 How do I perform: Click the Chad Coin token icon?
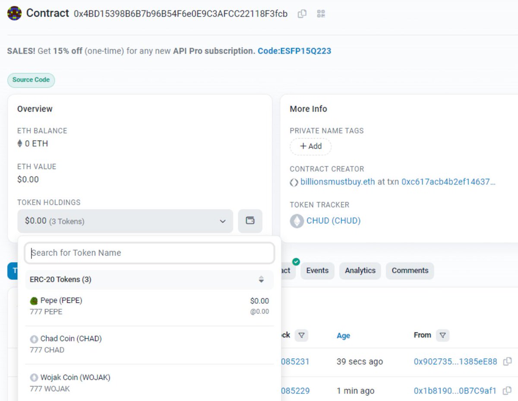click(34, 339)
